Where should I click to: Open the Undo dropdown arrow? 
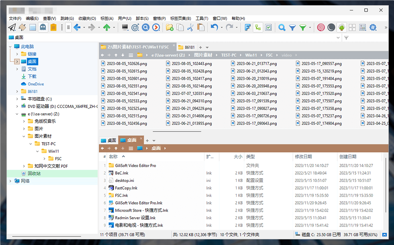tap(221, 27)
